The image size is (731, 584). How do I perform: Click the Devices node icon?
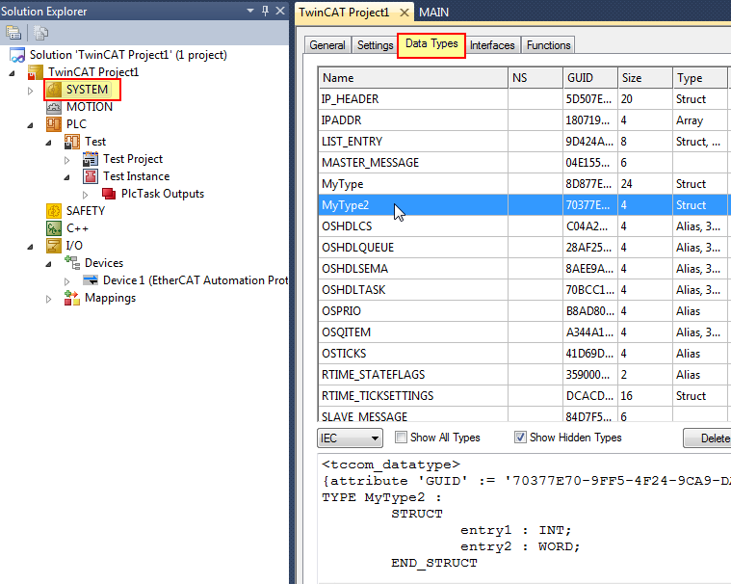coord(72,263)
